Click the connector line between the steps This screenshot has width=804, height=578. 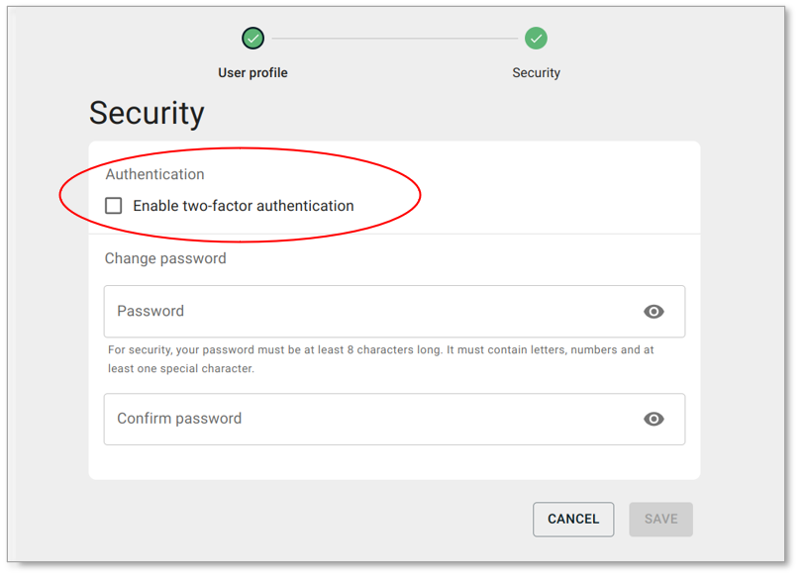[394, 39]
